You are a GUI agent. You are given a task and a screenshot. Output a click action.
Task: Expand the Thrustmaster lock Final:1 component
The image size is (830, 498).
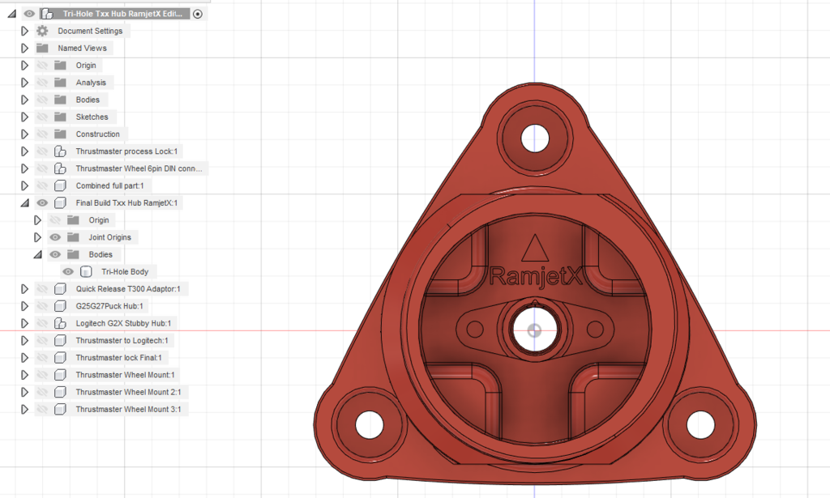pyautogui.click(x=24, y=357)
